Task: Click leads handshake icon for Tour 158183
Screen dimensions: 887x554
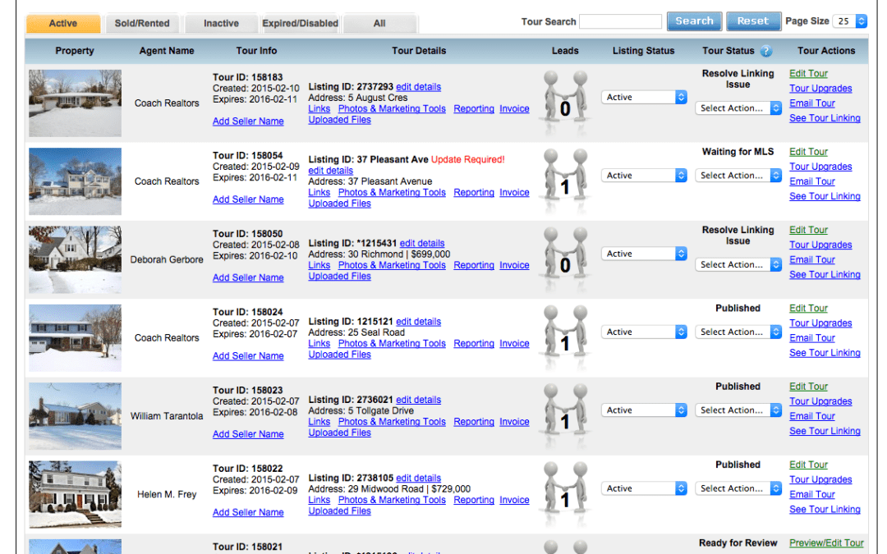Action: coord(564,101)
